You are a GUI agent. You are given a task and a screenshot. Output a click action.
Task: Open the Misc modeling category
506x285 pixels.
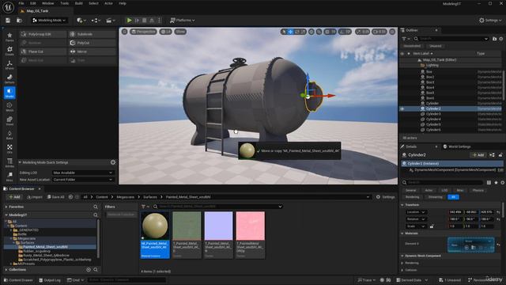[9, 177]
